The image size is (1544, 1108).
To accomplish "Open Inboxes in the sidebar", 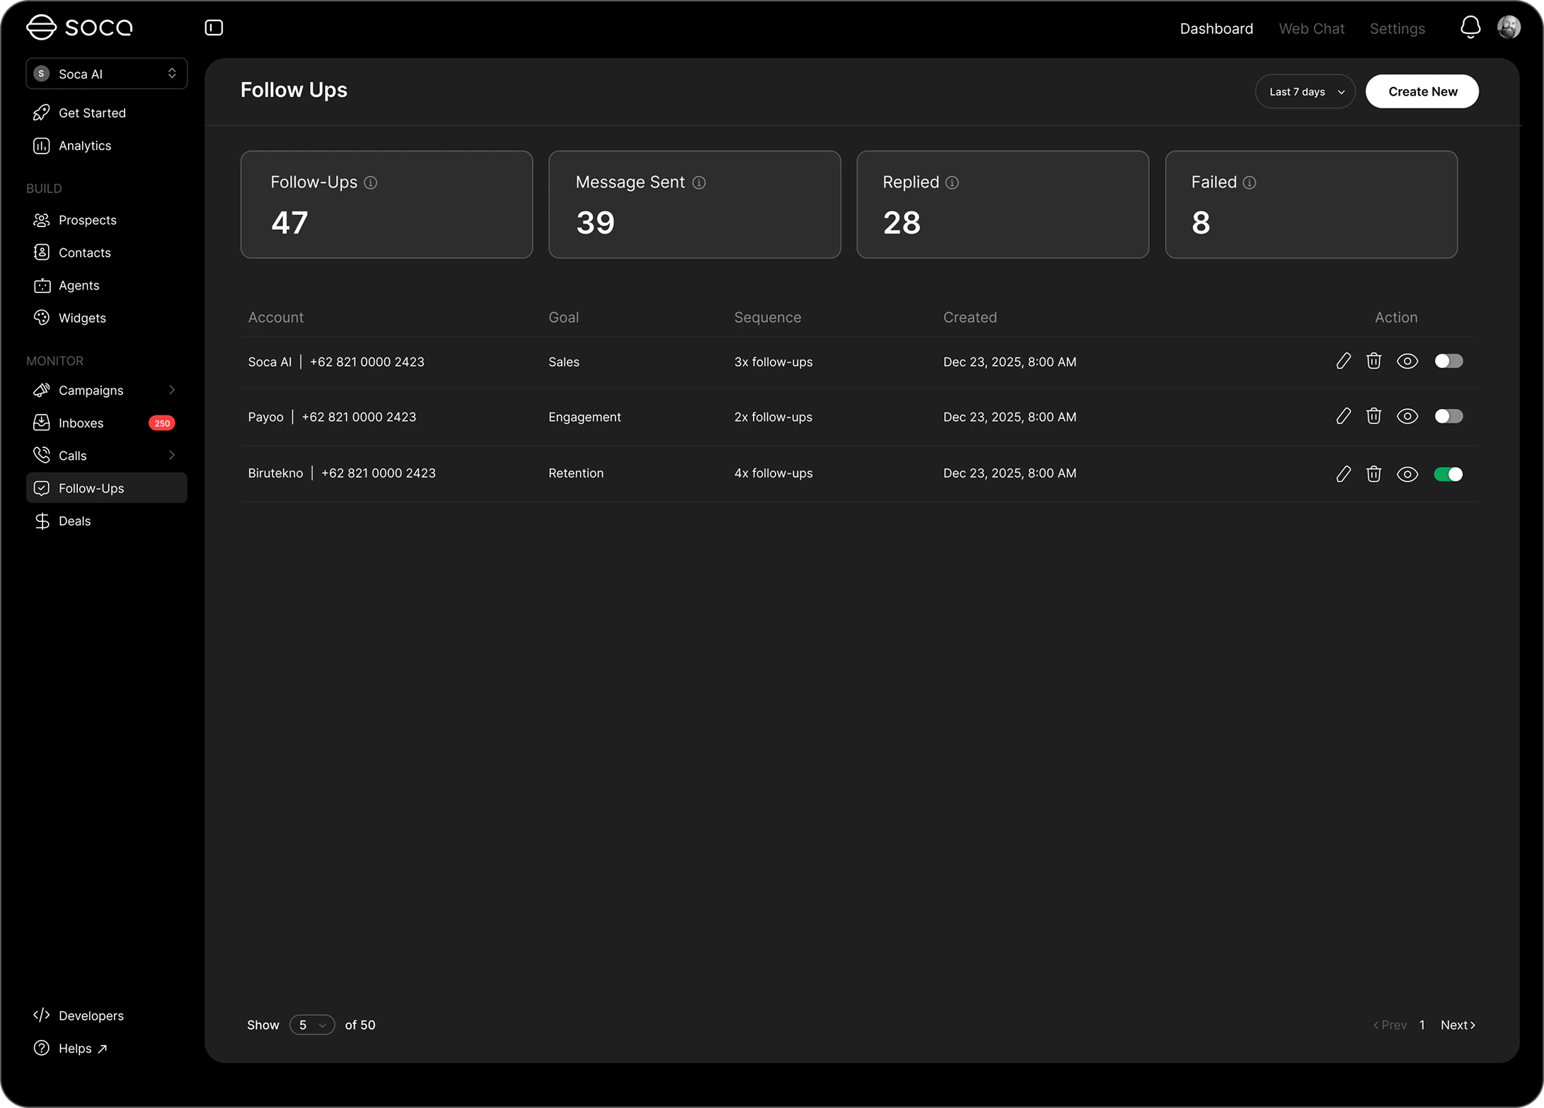I will pos(81,422).
